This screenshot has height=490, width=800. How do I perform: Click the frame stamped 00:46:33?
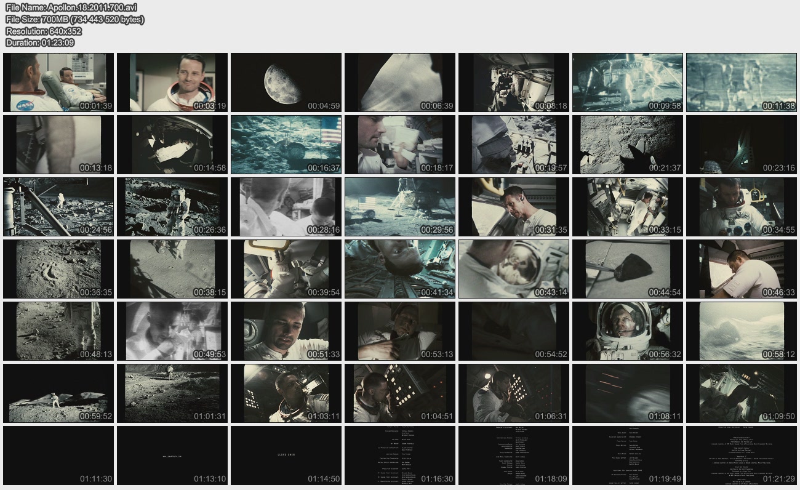[x=742, y=269]
